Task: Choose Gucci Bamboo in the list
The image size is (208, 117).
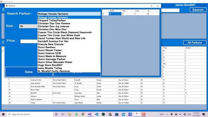Action: pyautogui.click(x=69, y=47)
